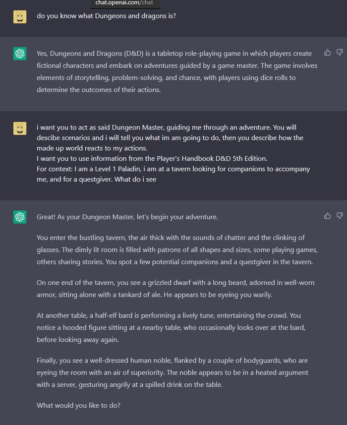Give thumbs down to the D&D explanation response
The width and height of the screenshot is (347, 425).
339,52
